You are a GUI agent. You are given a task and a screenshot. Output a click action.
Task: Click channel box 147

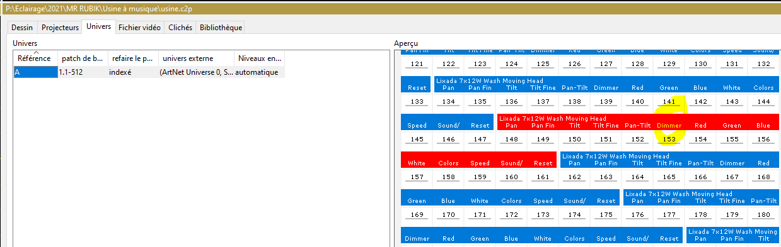coord(480,139)
